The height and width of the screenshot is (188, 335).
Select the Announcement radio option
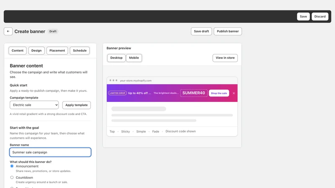[12, 166]
